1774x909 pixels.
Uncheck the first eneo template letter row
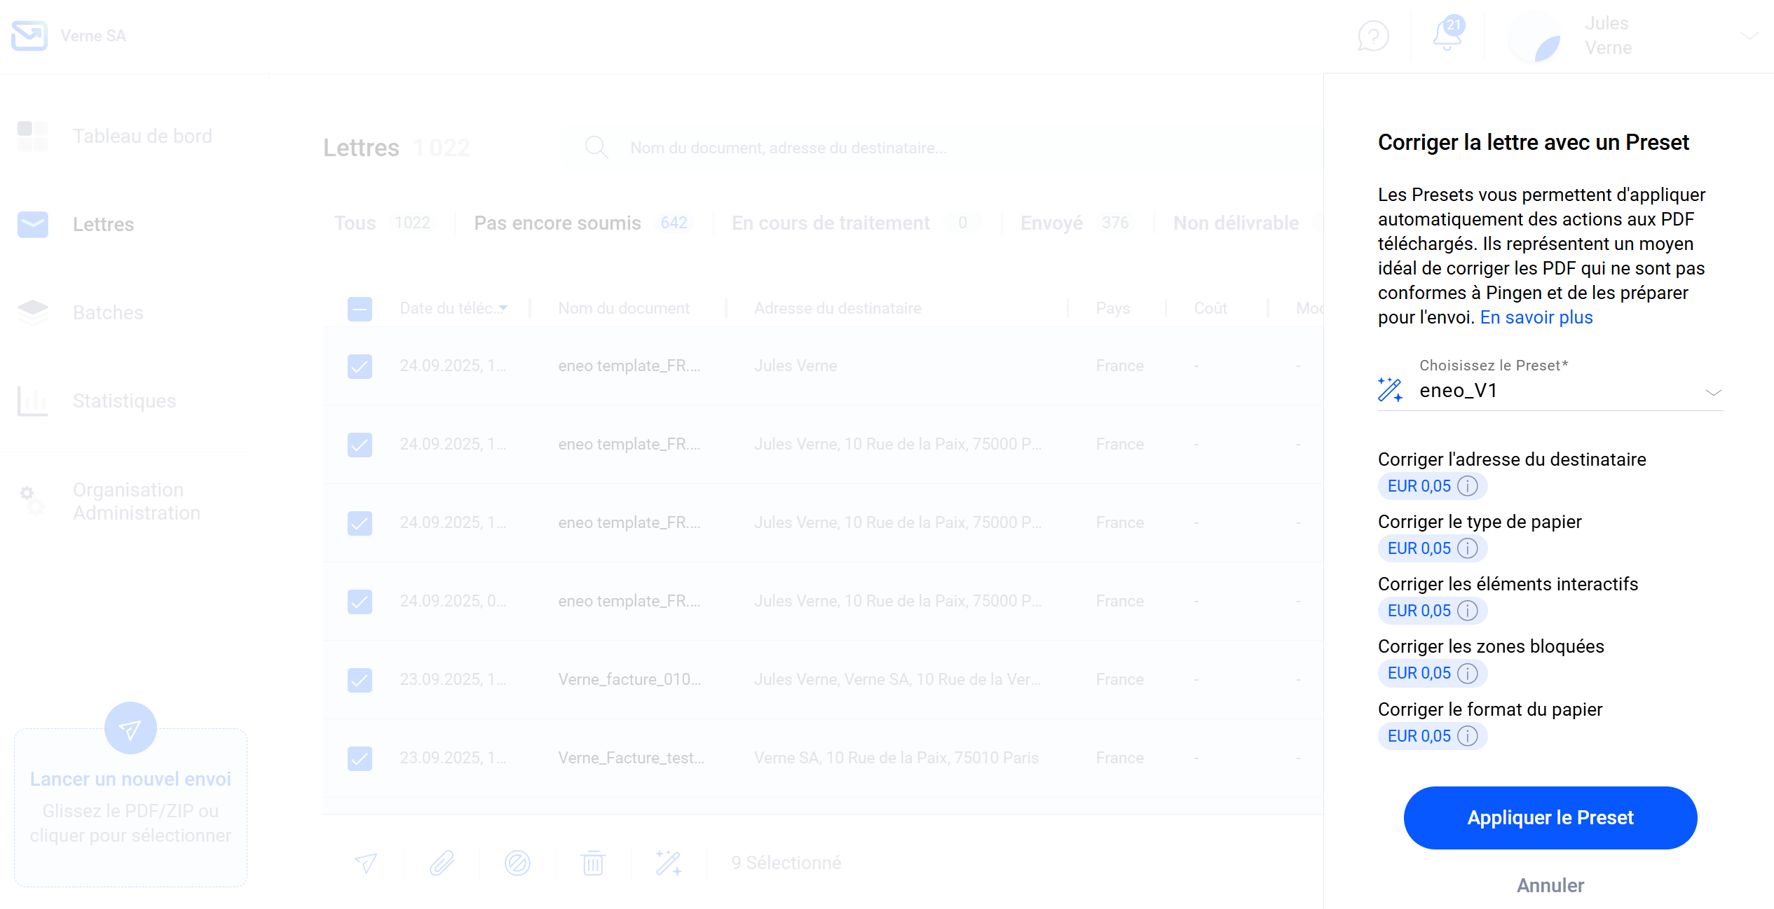(x=360, y=366)
